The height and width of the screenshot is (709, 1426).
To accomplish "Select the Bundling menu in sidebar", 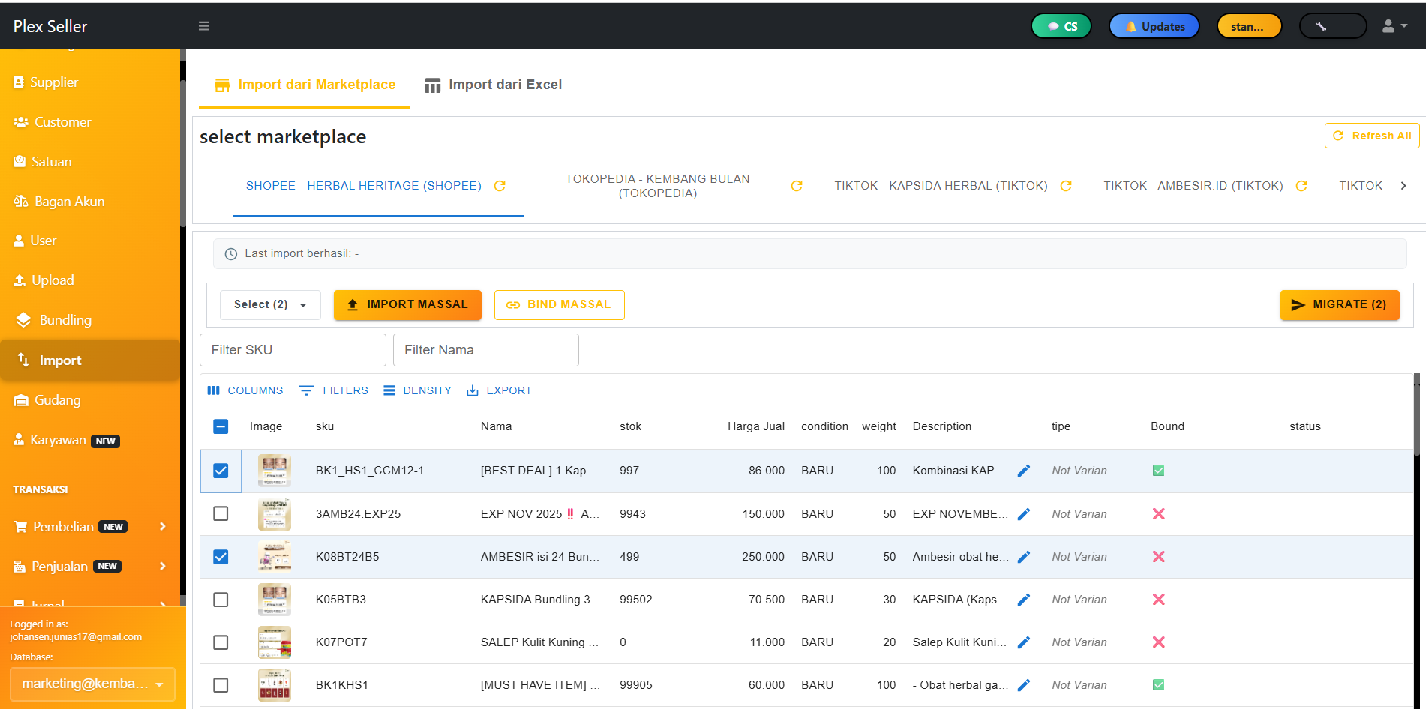I will click(62, 319).
